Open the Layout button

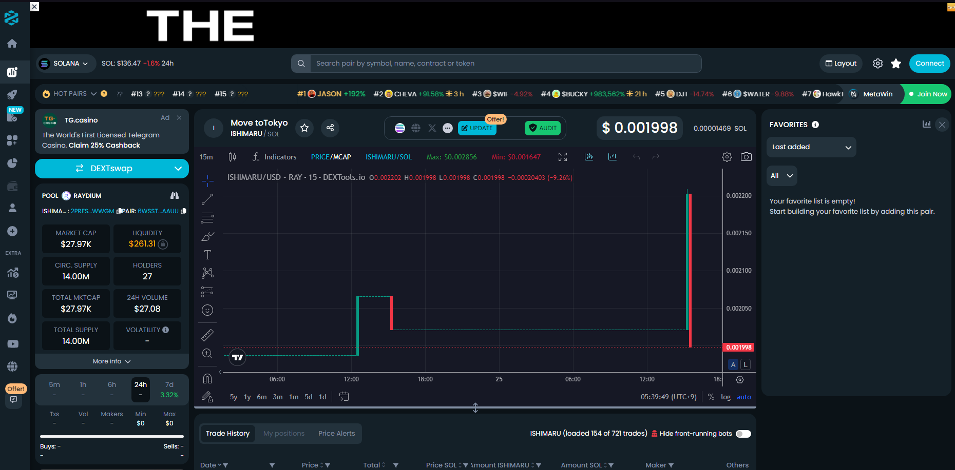pos(841,64)
